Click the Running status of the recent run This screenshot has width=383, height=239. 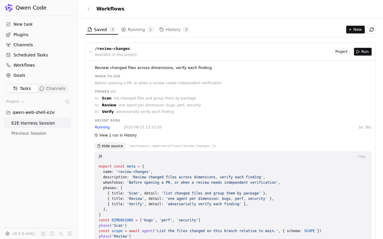click(x=102, y=127)
